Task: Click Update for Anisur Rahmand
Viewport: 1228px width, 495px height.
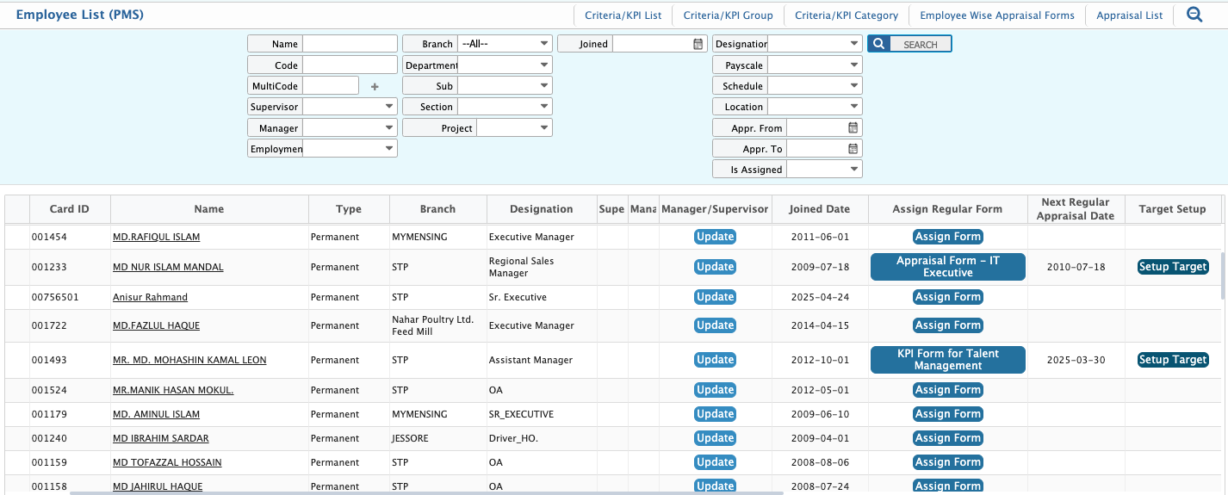Action: [x=715, y=297]
